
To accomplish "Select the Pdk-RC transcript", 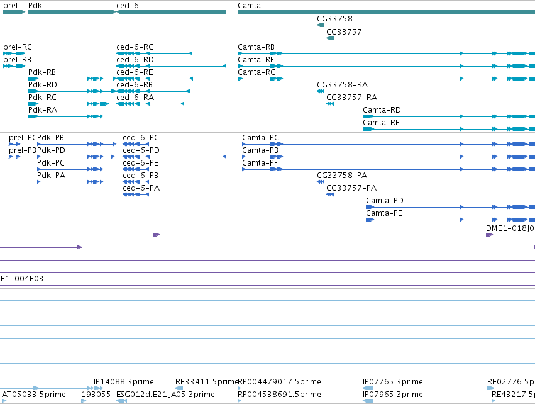I will point(69,104).
